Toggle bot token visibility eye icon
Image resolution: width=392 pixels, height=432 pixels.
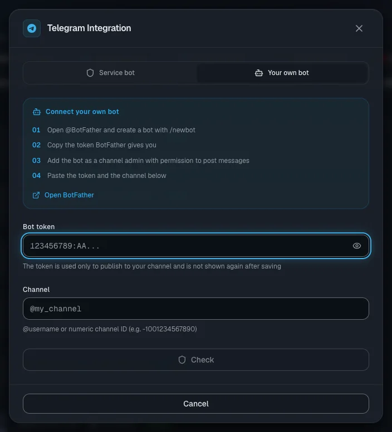(x=357, y=246)
